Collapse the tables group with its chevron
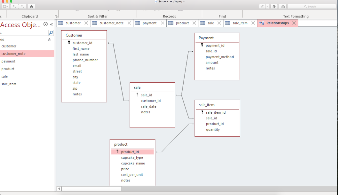 [49, 39]
